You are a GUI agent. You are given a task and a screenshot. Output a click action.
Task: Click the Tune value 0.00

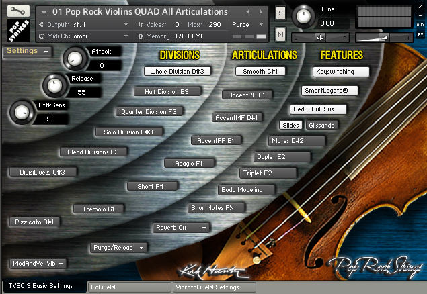point(327,23)
